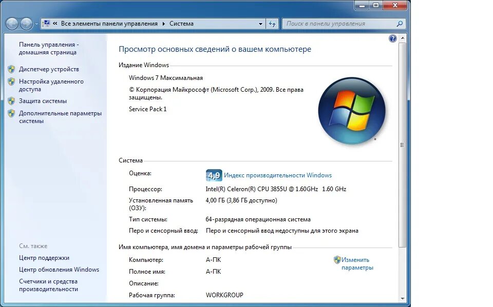Click the Forward navigation arrow button
This screenshot has width=493, height=307.
[26, 24]
